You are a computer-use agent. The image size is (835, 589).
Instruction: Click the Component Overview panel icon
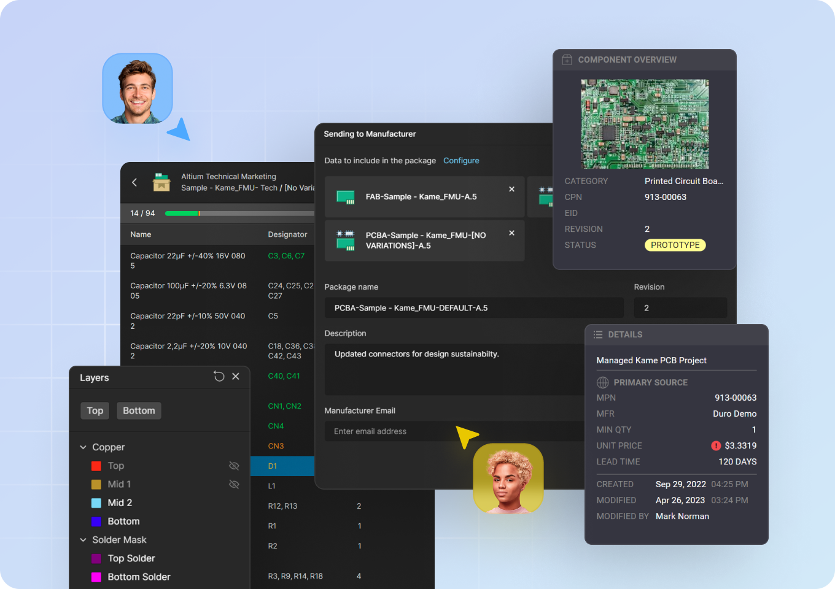tap(567, 60)
